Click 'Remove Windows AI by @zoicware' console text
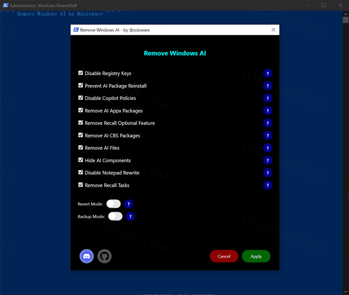349x295 pixels. (60, 14)
